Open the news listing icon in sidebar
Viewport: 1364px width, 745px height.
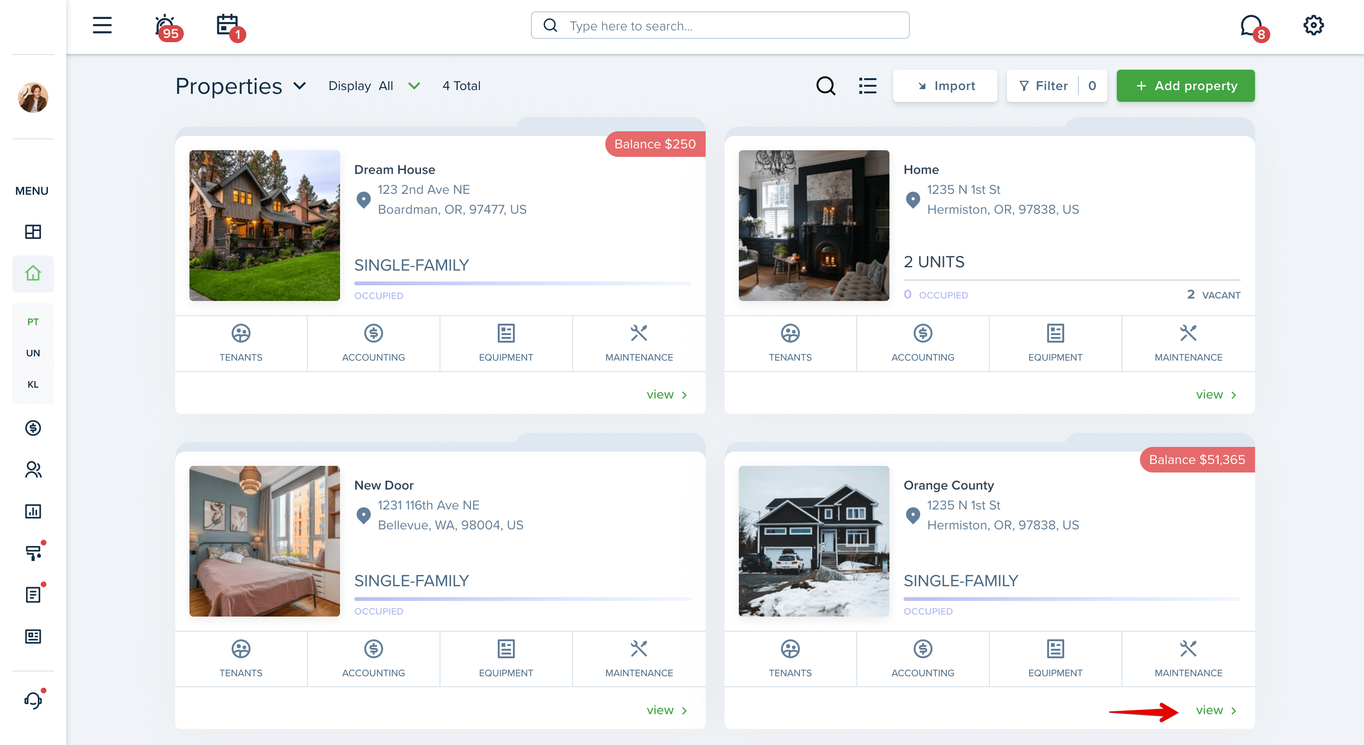(x=33, y=636)
